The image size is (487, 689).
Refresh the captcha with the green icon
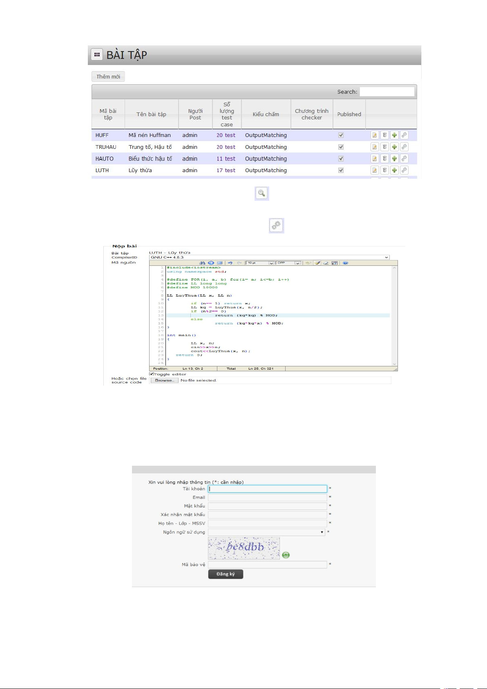(x=286, y=555)
